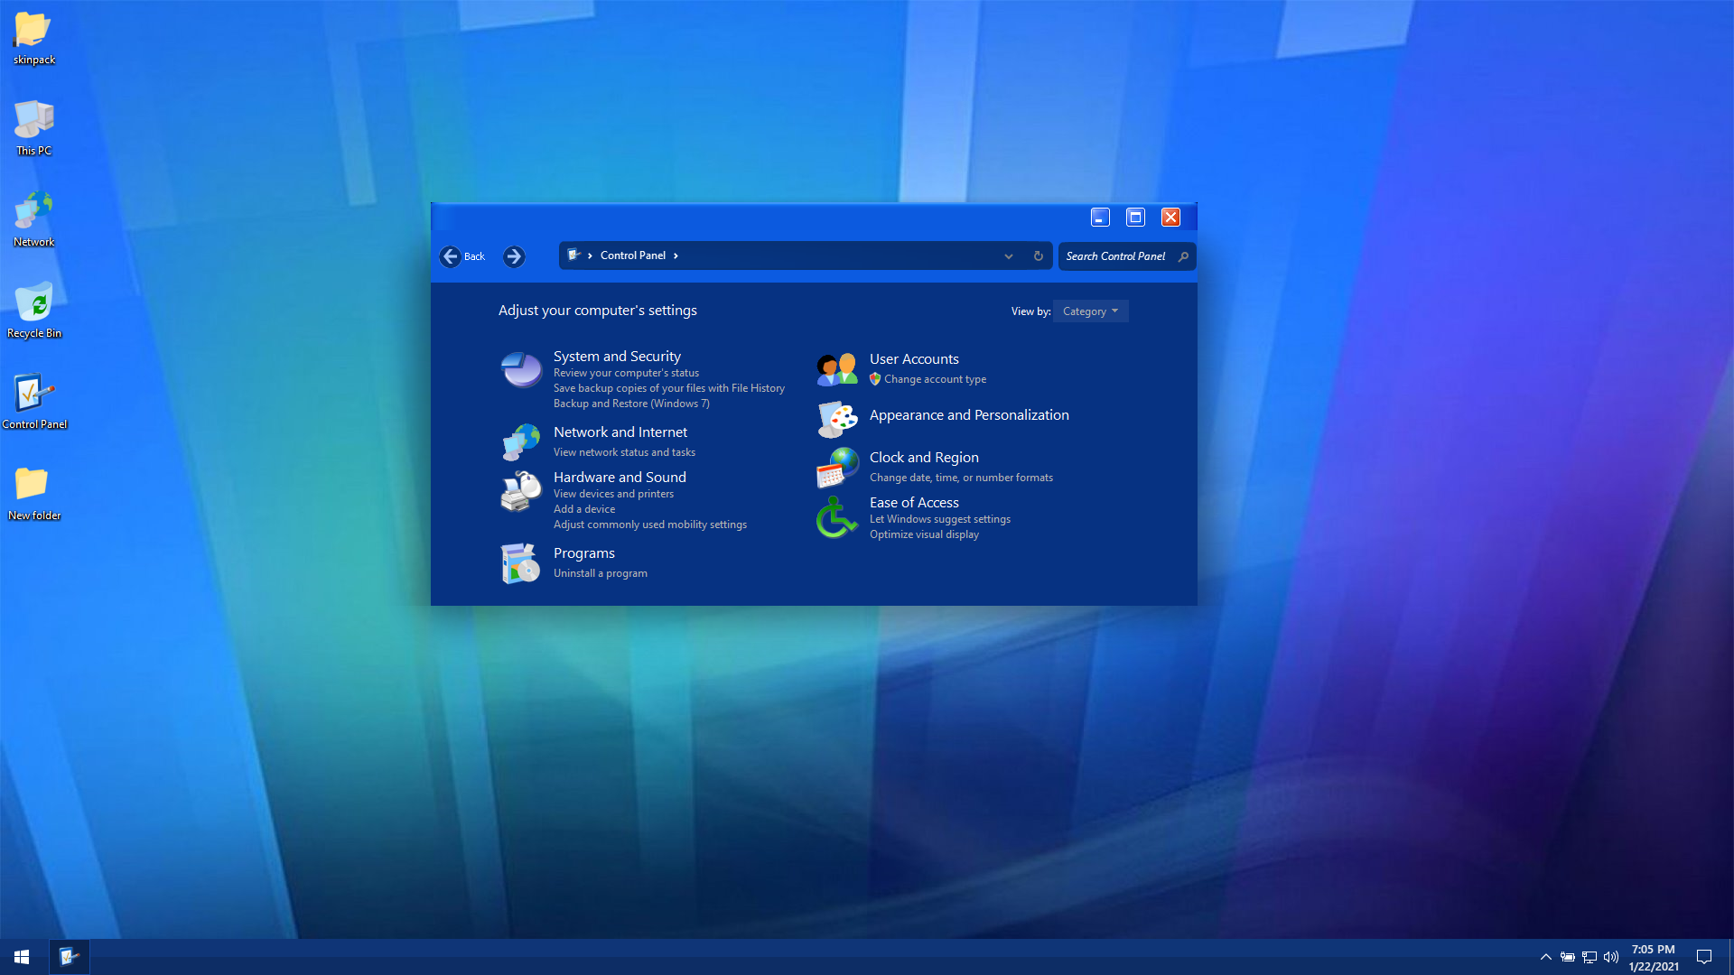Open Change account type link
Viewport: 1734px width, 975px height.
935,379
